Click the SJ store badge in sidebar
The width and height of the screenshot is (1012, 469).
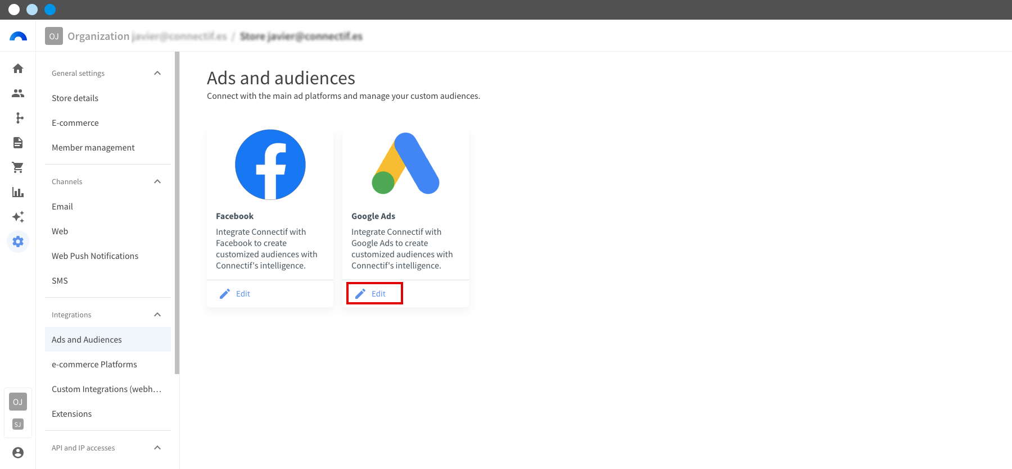click(x=18, y=425)
